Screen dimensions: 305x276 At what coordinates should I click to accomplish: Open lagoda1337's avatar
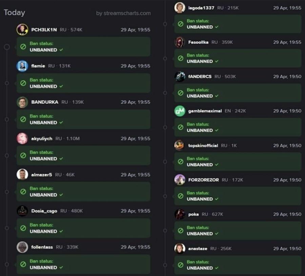pyautogui.click(x=180, y=8)
